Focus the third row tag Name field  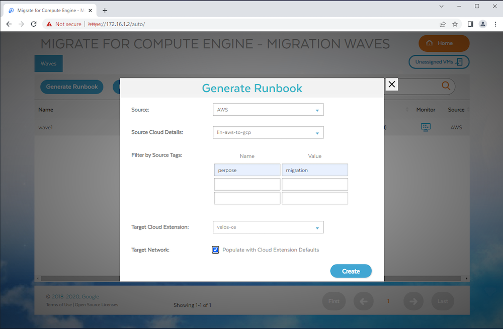click(x=247, y=198)
